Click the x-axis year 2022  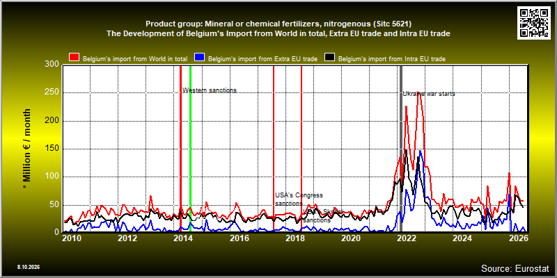coord(407,238)
